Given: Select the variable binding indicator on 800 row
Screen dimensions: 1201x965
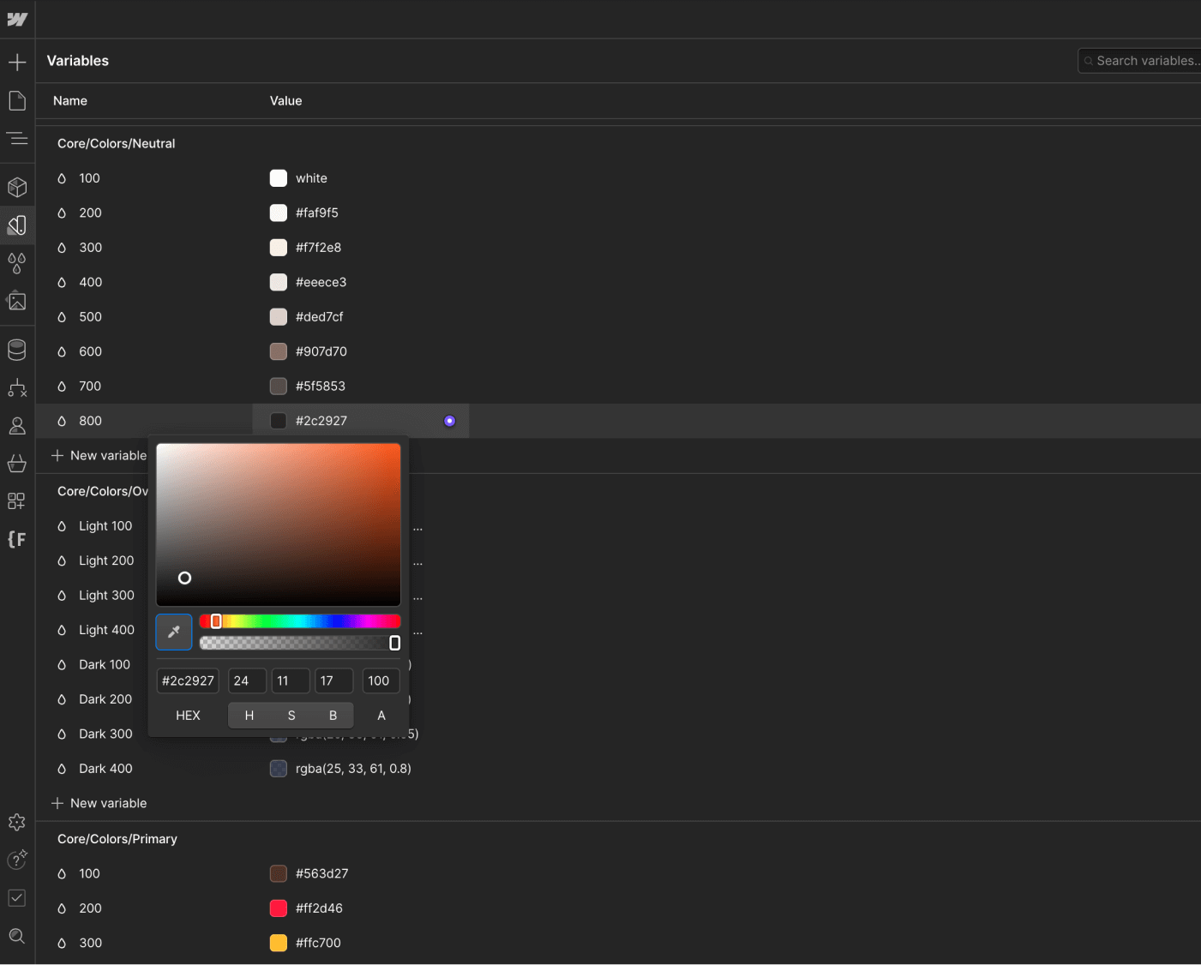Looking at the screenshot, I should click(449, 421).
